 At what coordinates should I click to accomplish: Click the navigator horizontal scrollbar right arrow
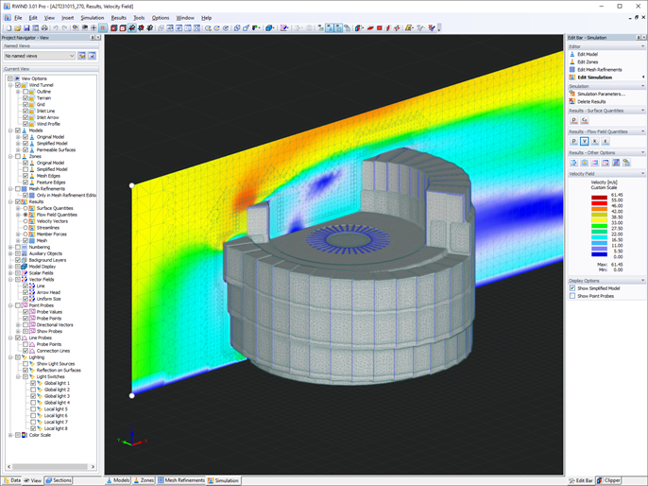click(x=93, y=466)
